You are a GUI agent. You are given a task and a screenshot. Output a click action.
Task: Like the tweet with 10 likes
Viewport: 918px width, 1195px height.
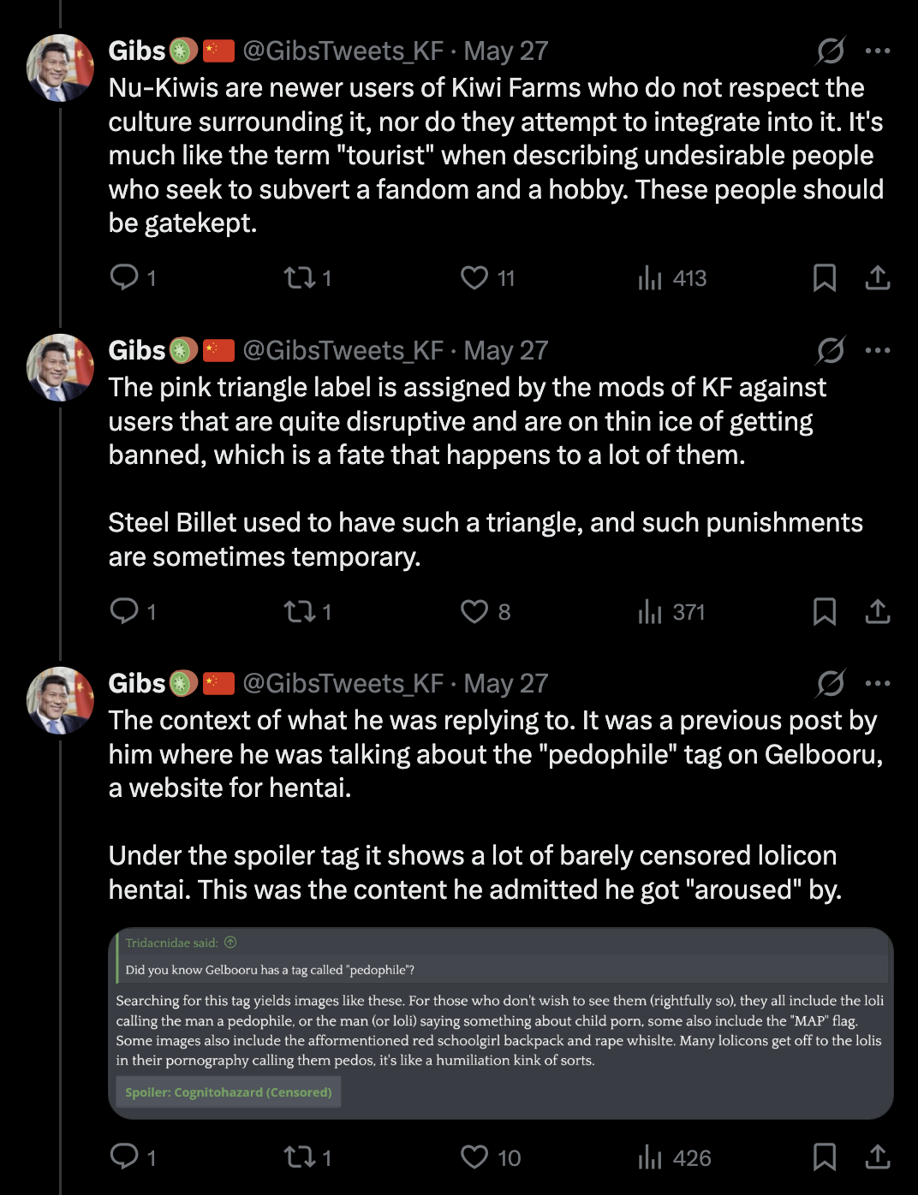coord(474,1157)
